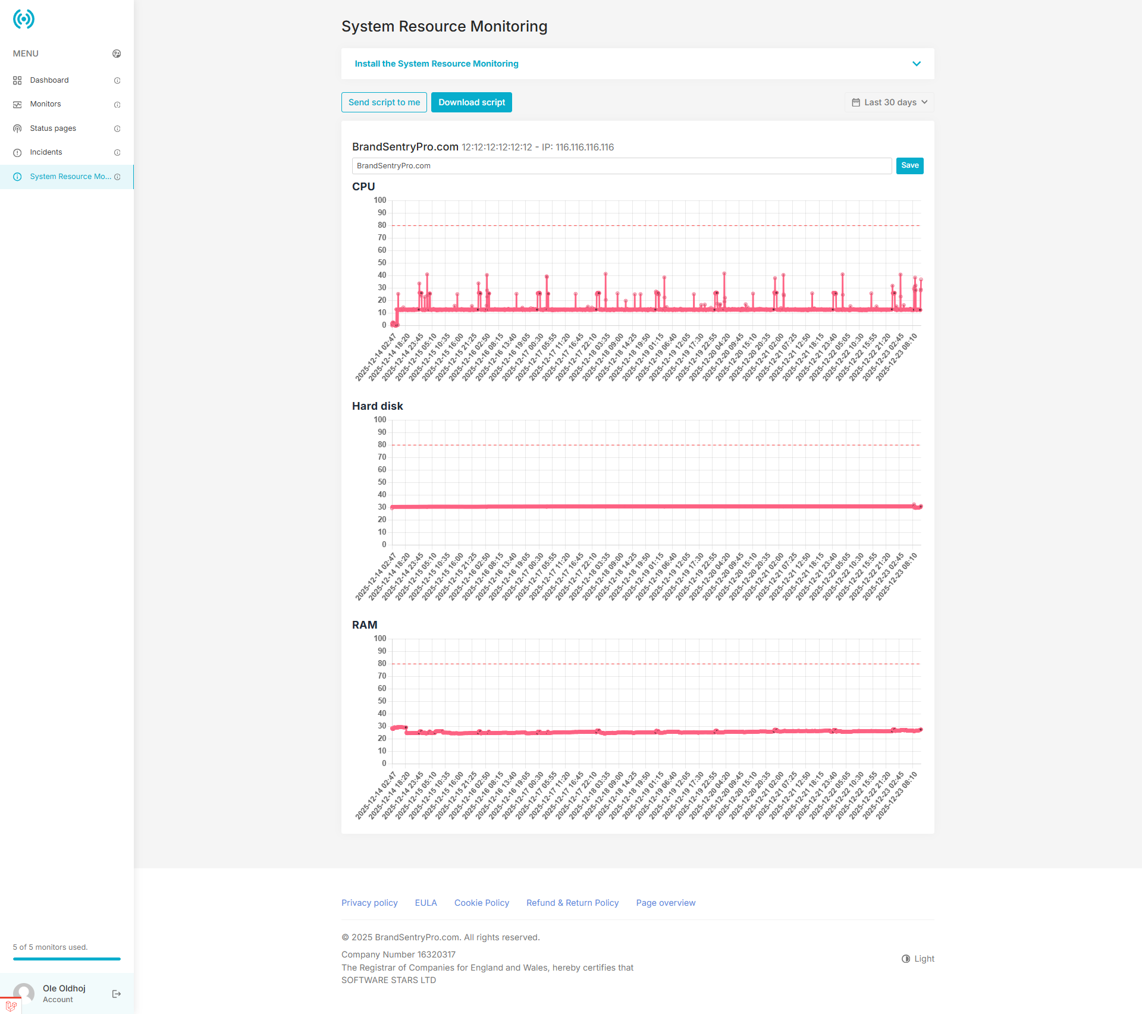Click the Download script button

pos(471,102)
